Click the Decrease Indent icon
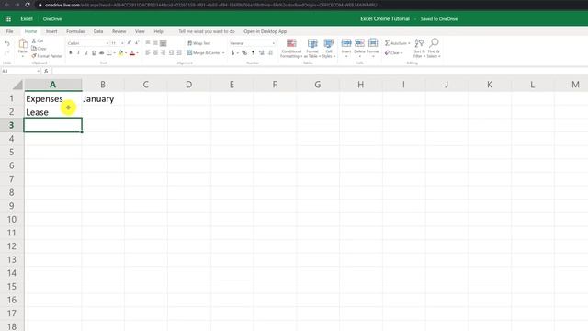This screenshot has width=588, height=331. [x=172, y=53]
